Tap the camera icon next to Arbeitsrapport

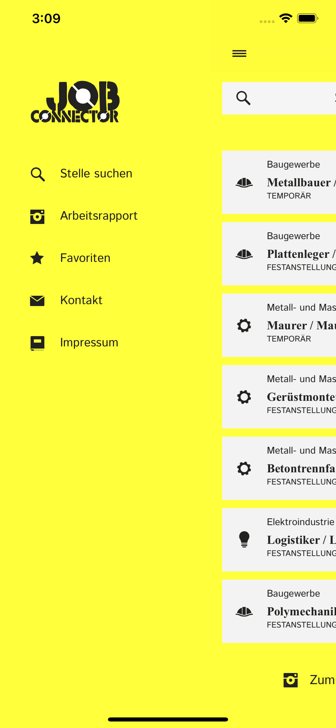coord(37,216)
